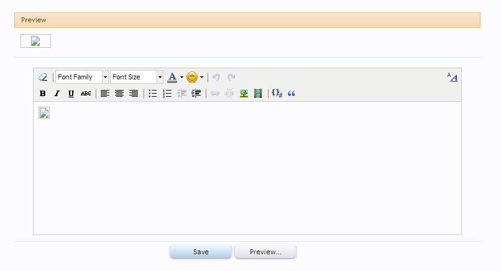Screen dimensions: 501x271
Task: Click the Redo arrow icon
Action: coord(231,77)
